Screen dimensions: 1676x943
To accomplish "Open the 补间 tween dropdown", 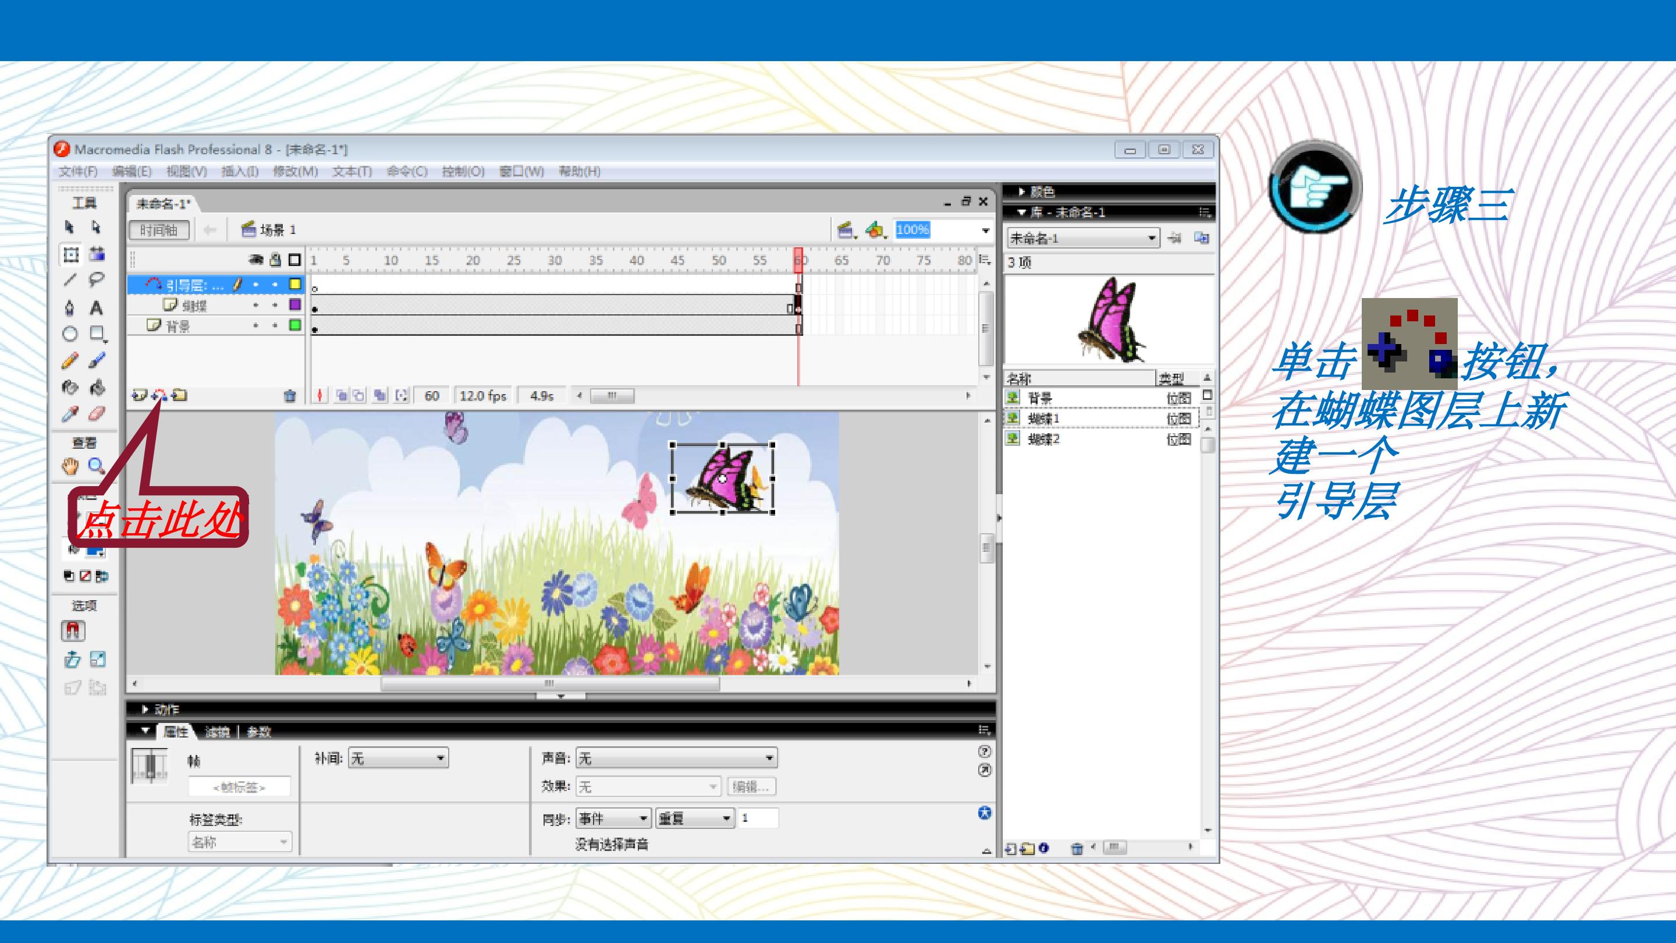I will 398,758.
